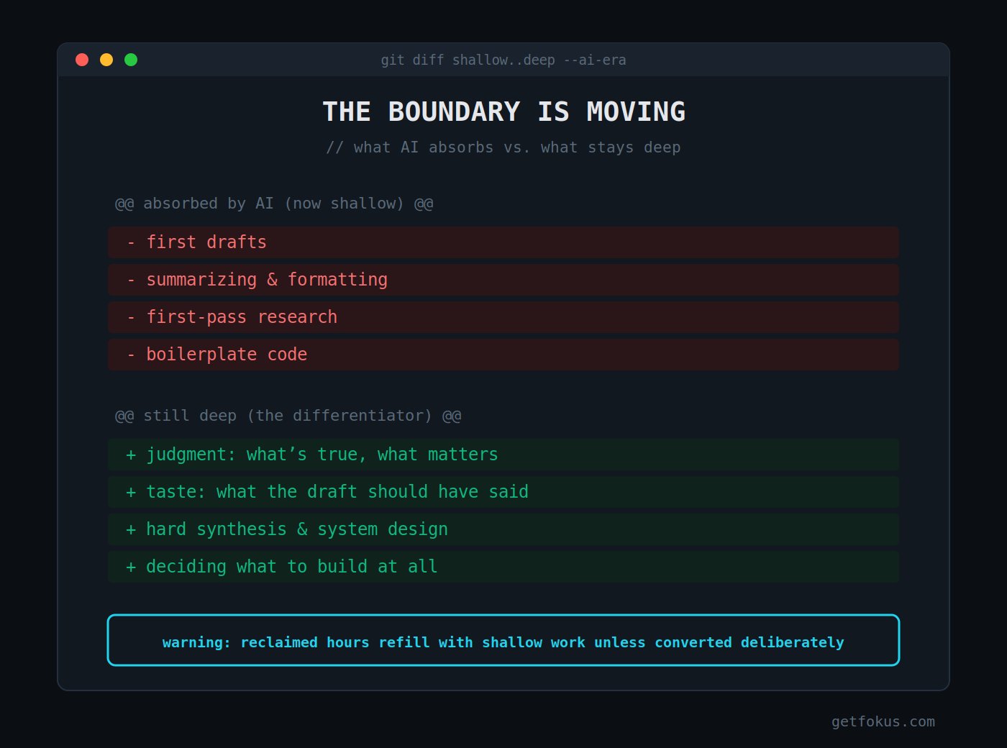Select the heading 'THE BOUNDARY IS MOVING'
Viewport: 1007px width, 748px height.
[x=503, y=111]
